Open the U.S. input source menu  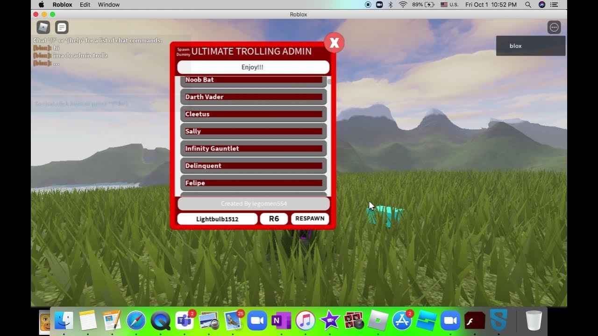[449, 5]
